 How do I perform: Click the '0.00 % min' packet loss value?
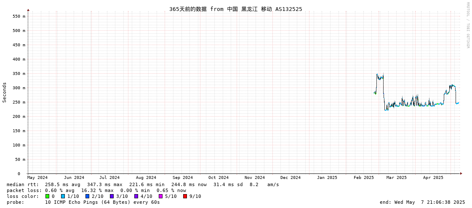coord(135,190)
